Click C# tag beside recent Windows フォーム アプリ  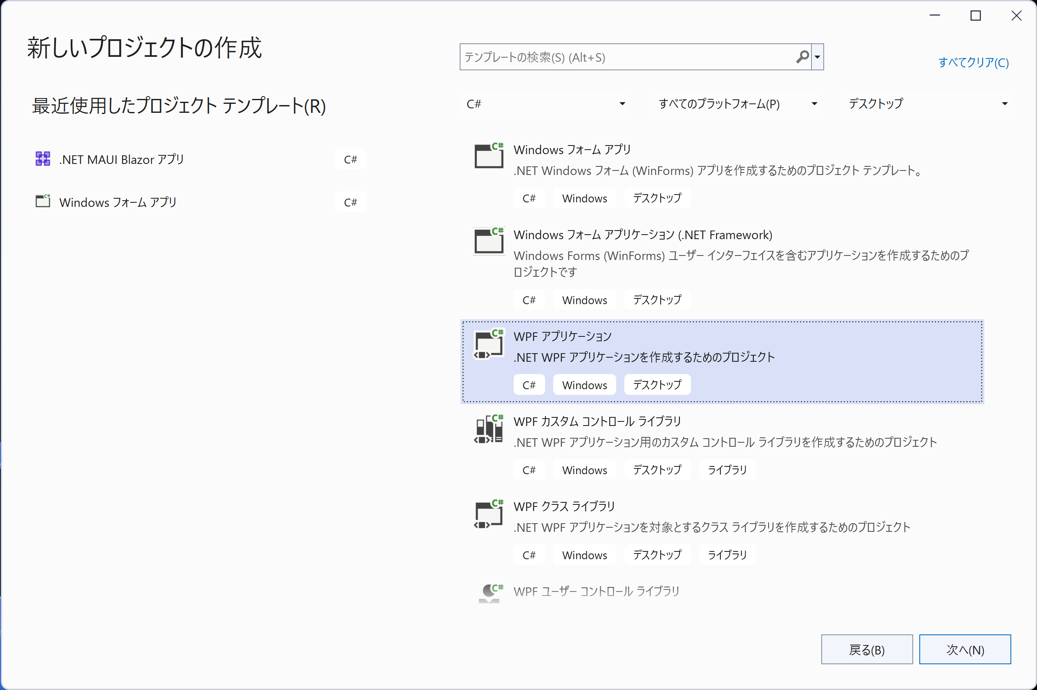pos(351,202)
